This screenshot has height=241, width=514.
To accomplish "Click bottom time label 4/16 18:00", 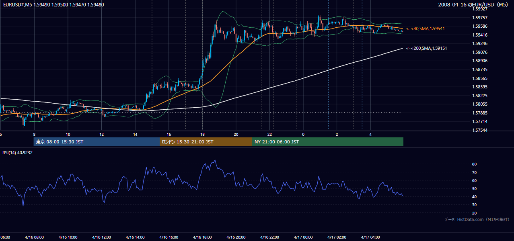I will (x=202, y=237).
